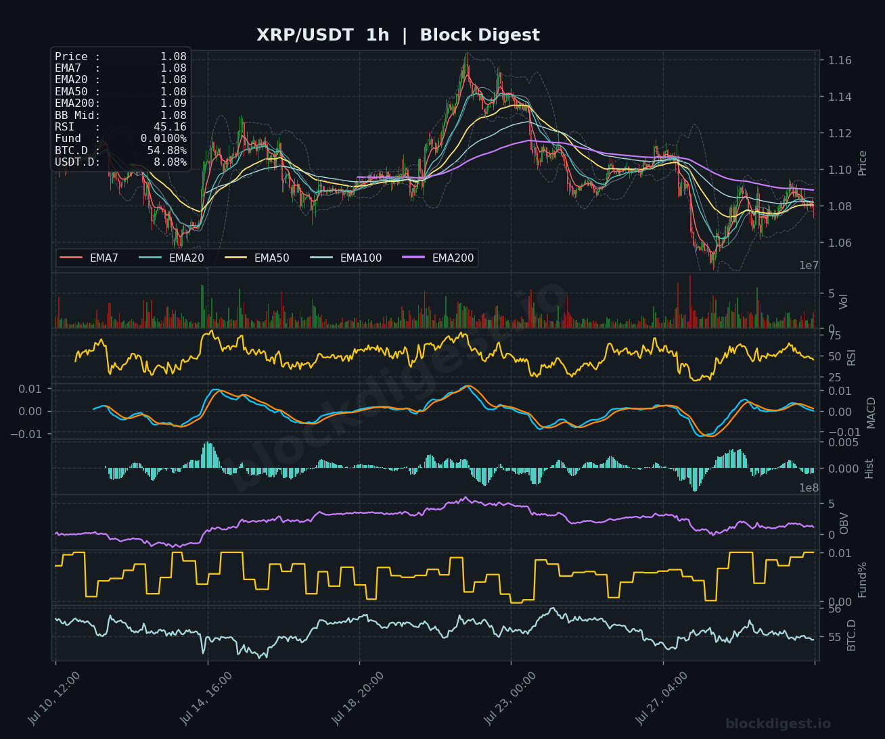Click the BTC.D axis value 56
The height and width of the screenshot is (739, 885).
pos(834,609)
